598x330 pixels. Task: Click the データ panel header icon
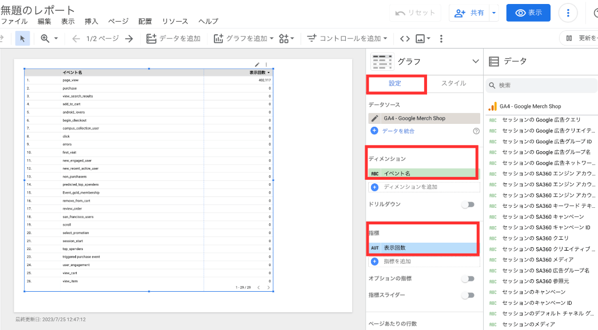point(494,61)
